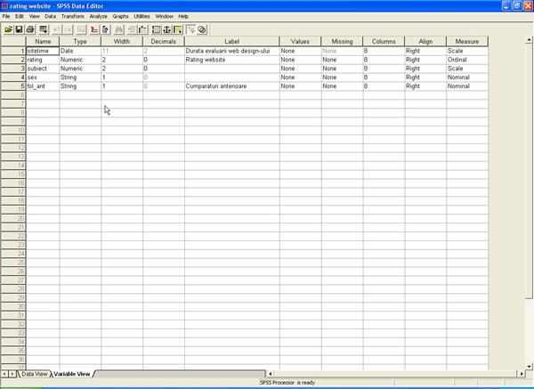The image size is (534, 389).
Task: Click the Split File toolbar icon
Action: 157,29
